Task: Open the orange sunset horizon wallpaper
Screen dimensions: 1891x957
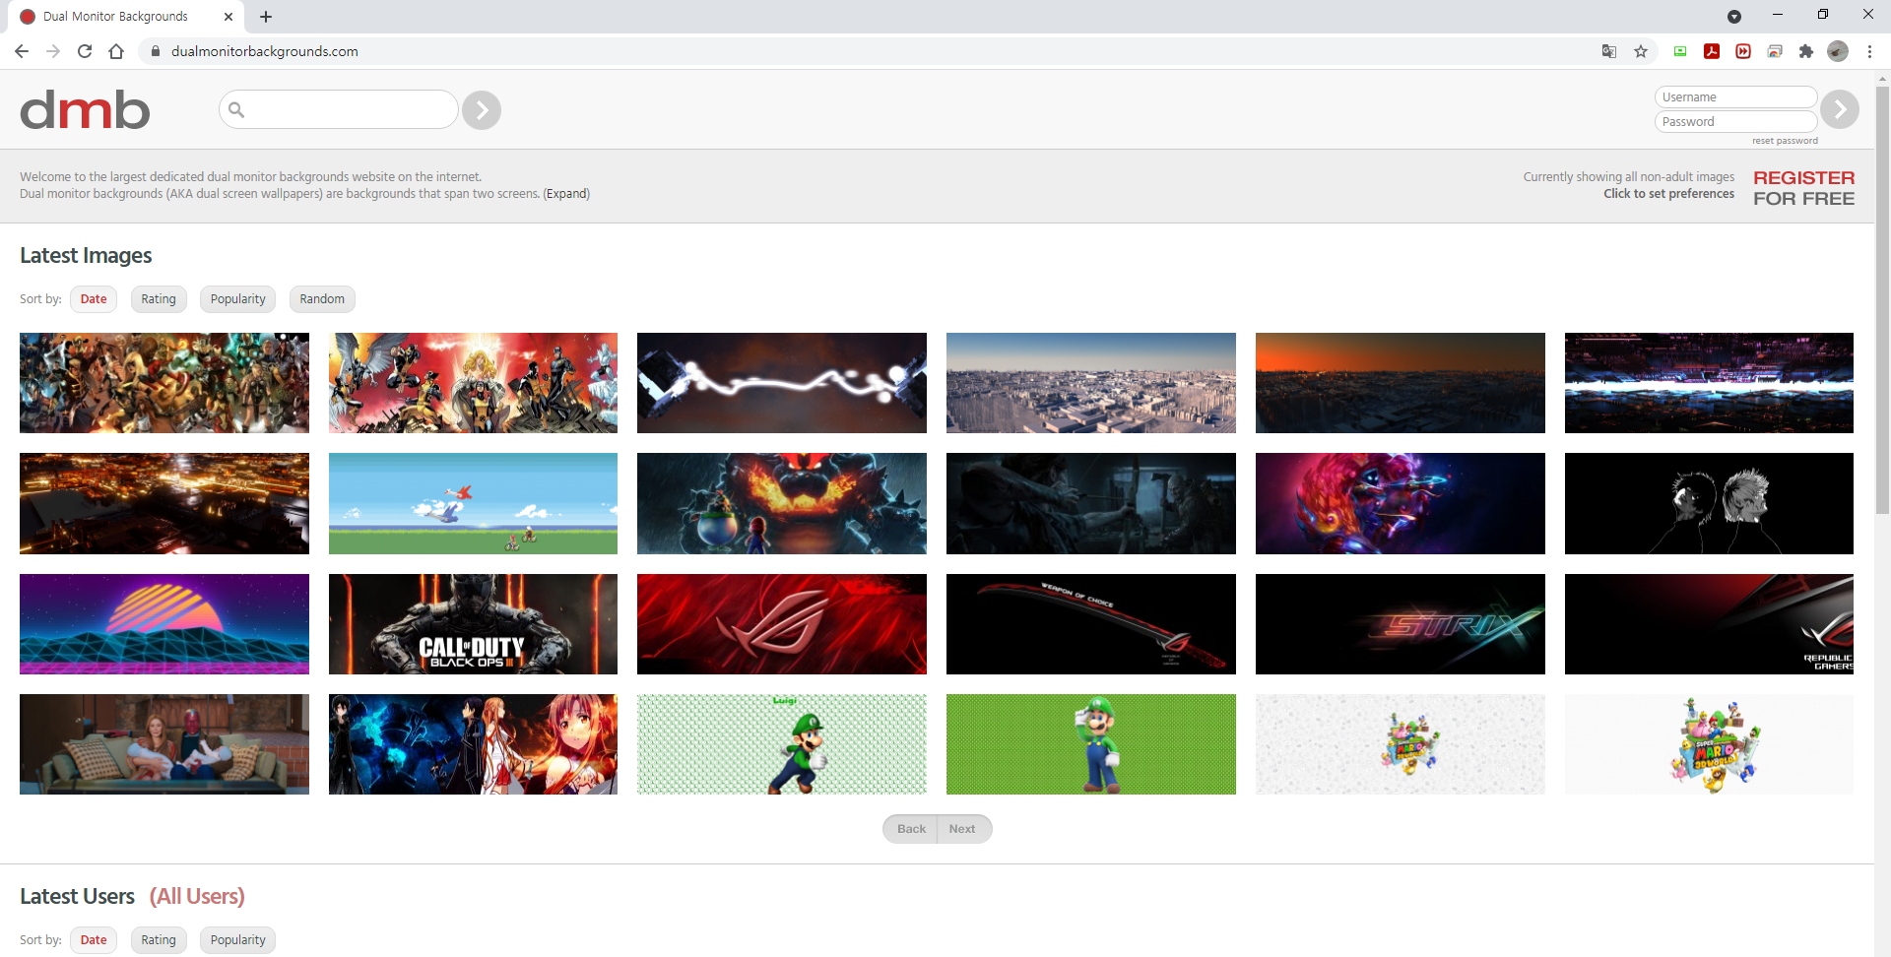Action: click(1400, 383)
